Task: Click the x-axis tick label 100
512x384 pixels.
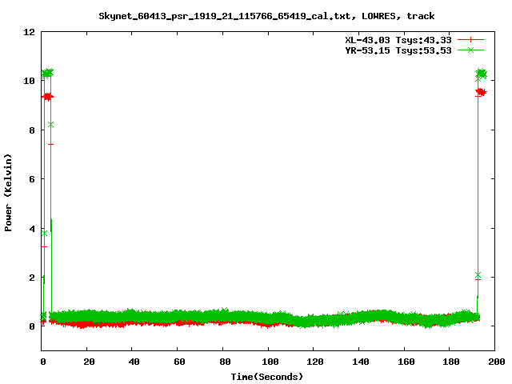Action: pyautogui.click(x=270, y=362)
